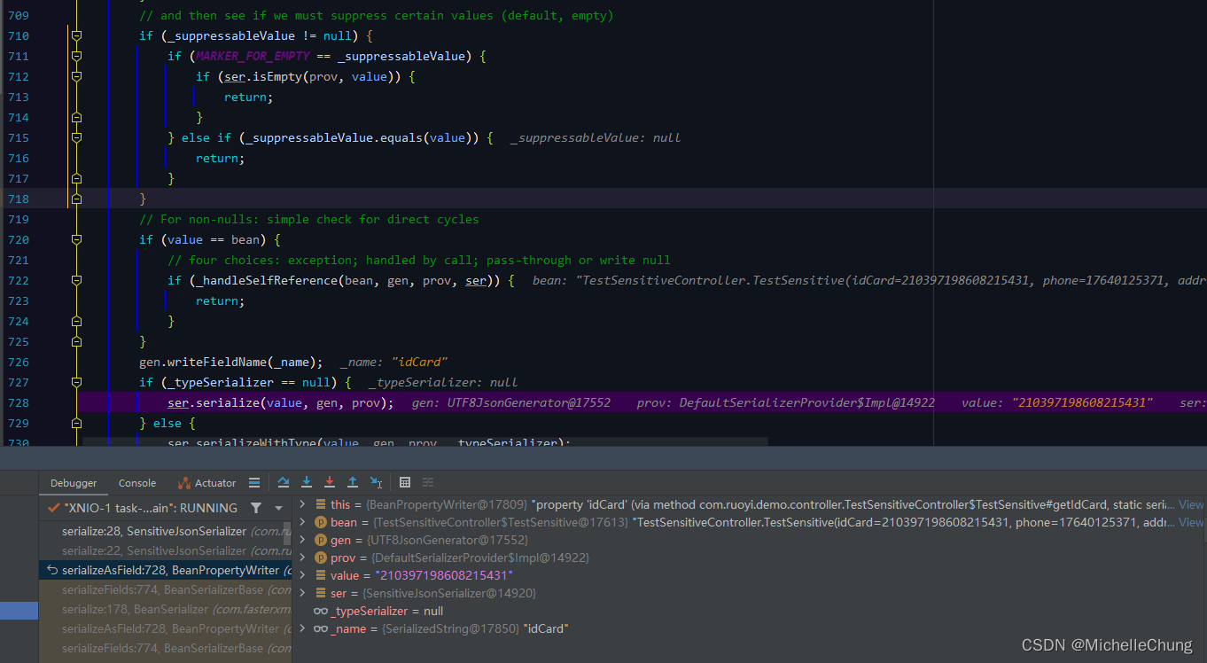This screenshot has width=1207, height=663.
Task: Click line number 728 in the gutter
Action: click(x=18, y=402)
